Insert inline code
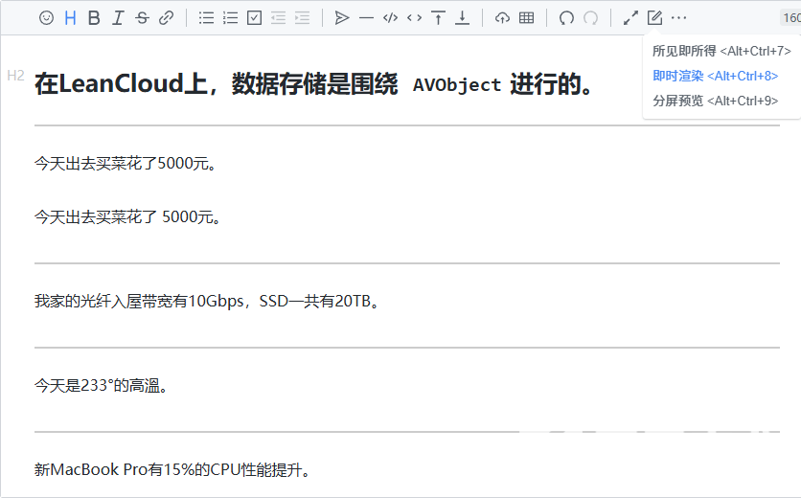Screen dimensions: 801x498 414,17
